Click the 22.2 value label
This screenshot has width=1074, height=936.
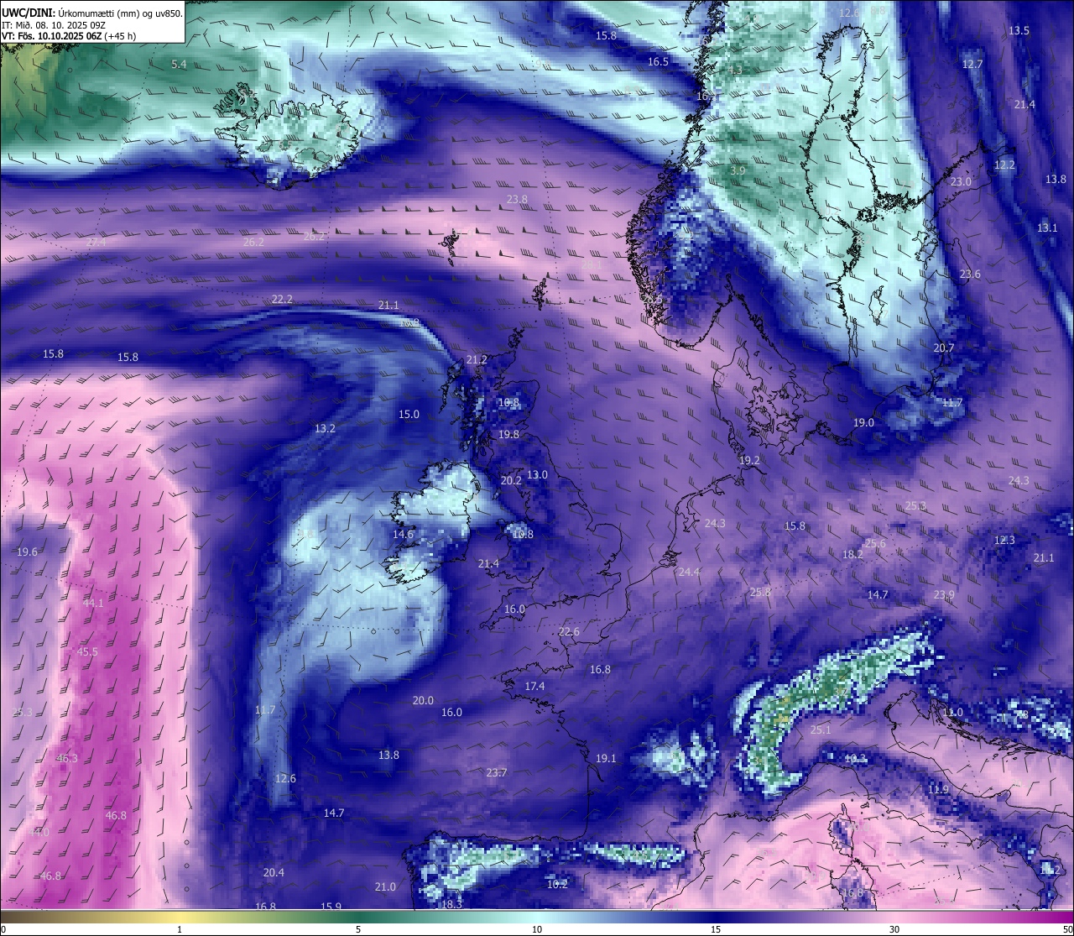282,299
